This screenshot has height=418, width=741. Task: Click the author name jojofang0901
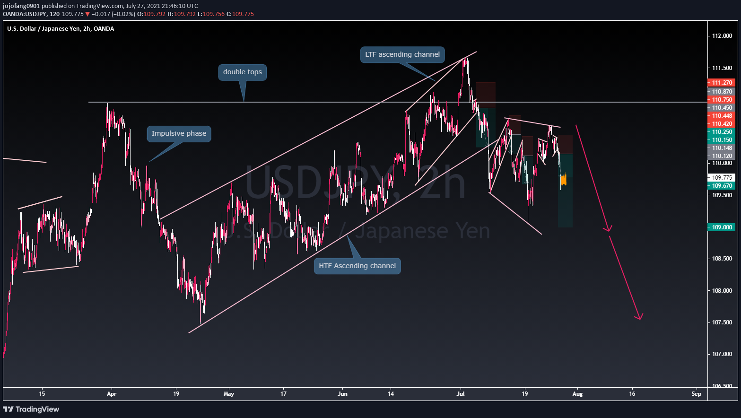point(21,6)
